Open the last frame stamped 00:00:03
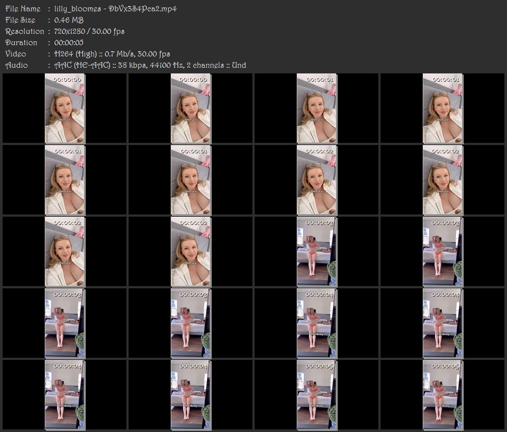This screenshot has height=432, width=507. (x=191, y=323)
